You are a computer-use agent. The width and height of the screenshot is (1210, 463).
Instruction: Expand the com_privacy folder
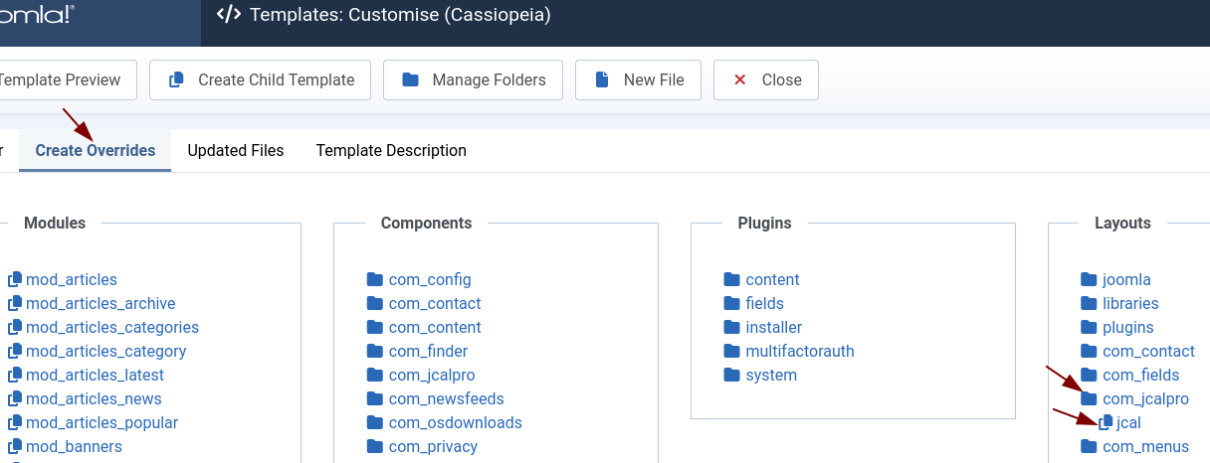point(422,447)
